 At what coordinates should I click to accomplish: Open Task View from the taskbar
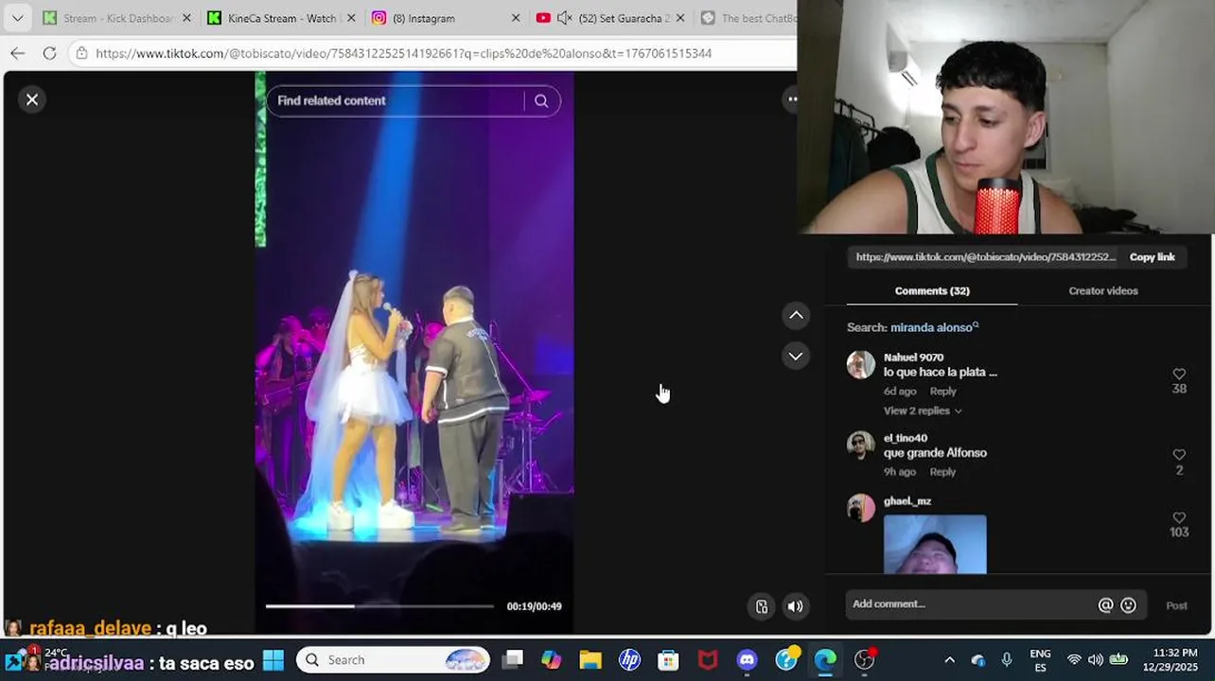tap(512, 660)
